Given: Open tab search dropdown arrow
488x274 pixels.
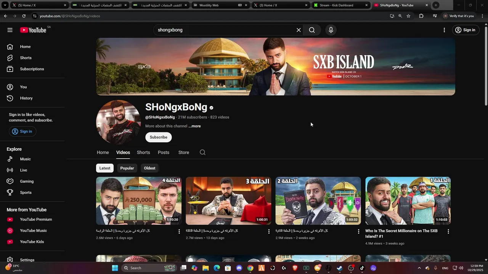Looking at the screenshot, I should pos(5,5).
